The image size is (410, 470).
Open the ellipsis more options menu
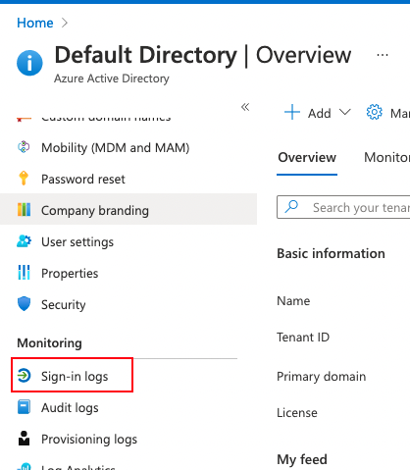[383, 55]
